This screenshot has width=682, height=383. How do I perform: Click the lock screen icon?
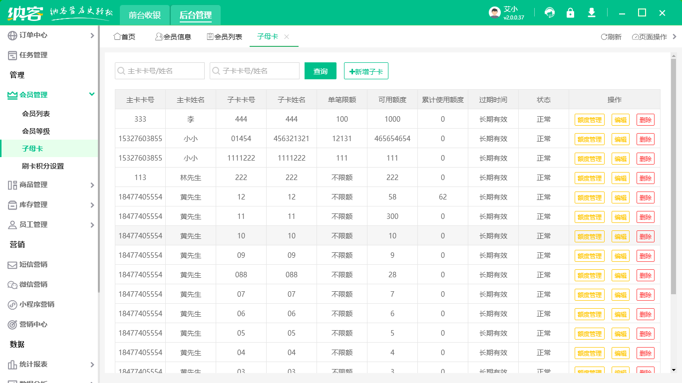pos(570,13)
